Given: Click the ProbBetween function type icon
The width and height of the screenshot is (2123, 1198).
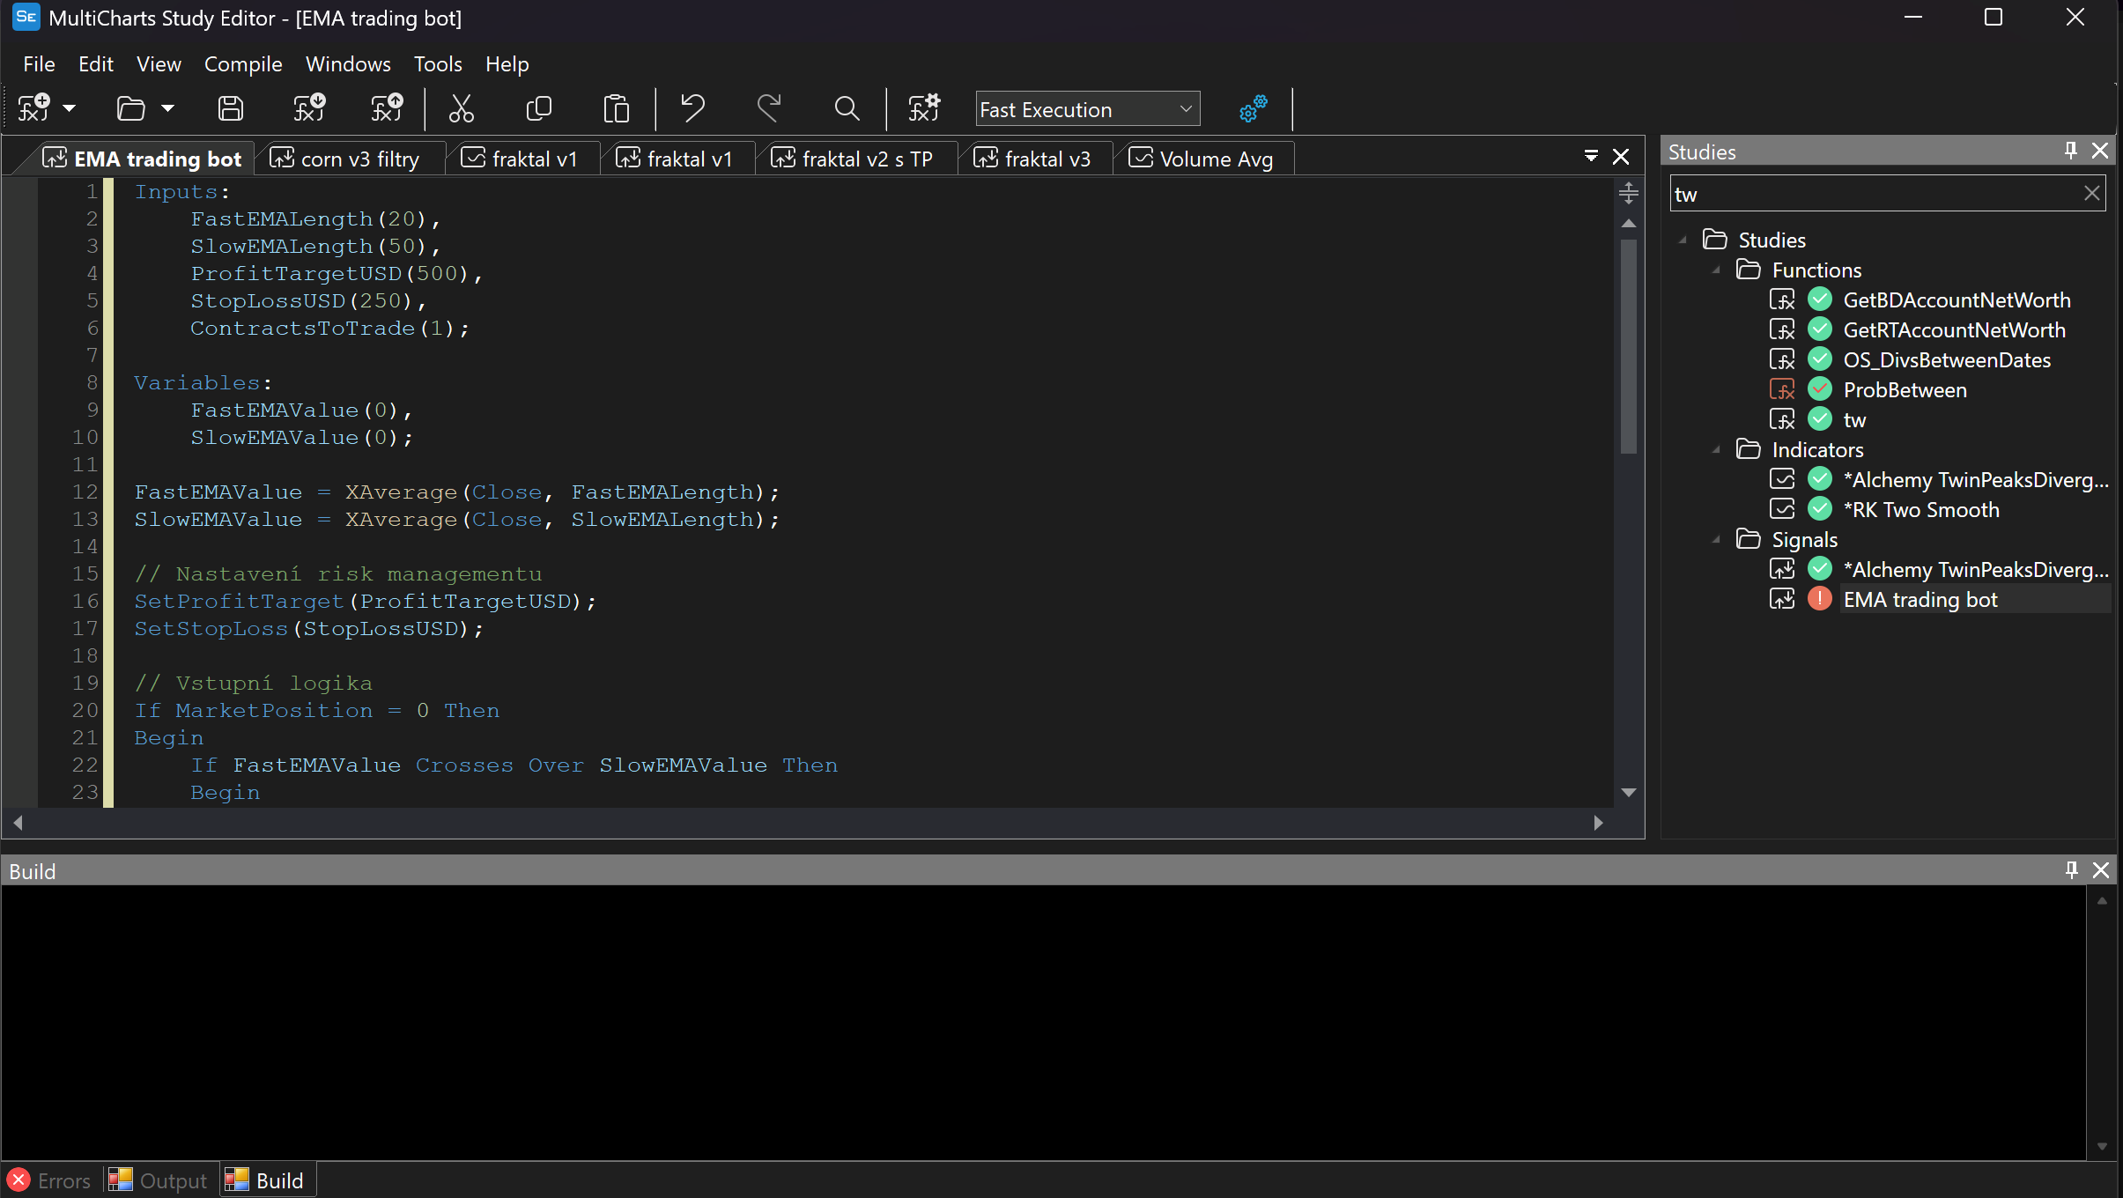Looking at the screenshot, I should 1781,389.
